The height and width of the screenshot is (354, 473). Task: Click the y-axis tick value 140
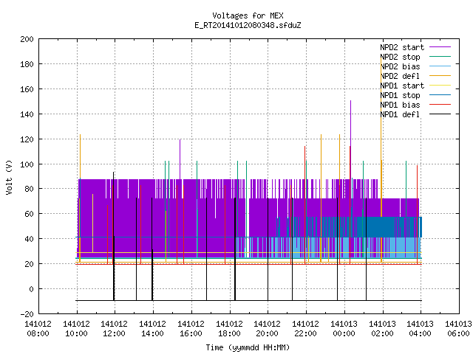(27, 114)
